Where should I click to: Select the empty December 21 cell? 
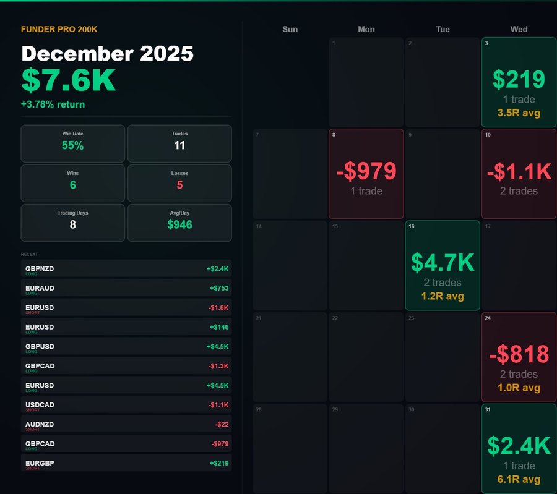click(x=290, y=357)
